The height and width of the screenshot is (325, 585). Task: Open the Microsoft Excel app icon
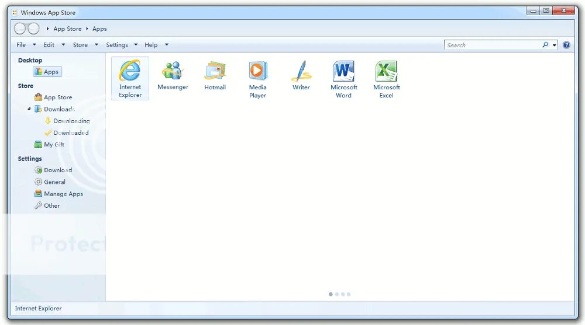tap(387, 80)
